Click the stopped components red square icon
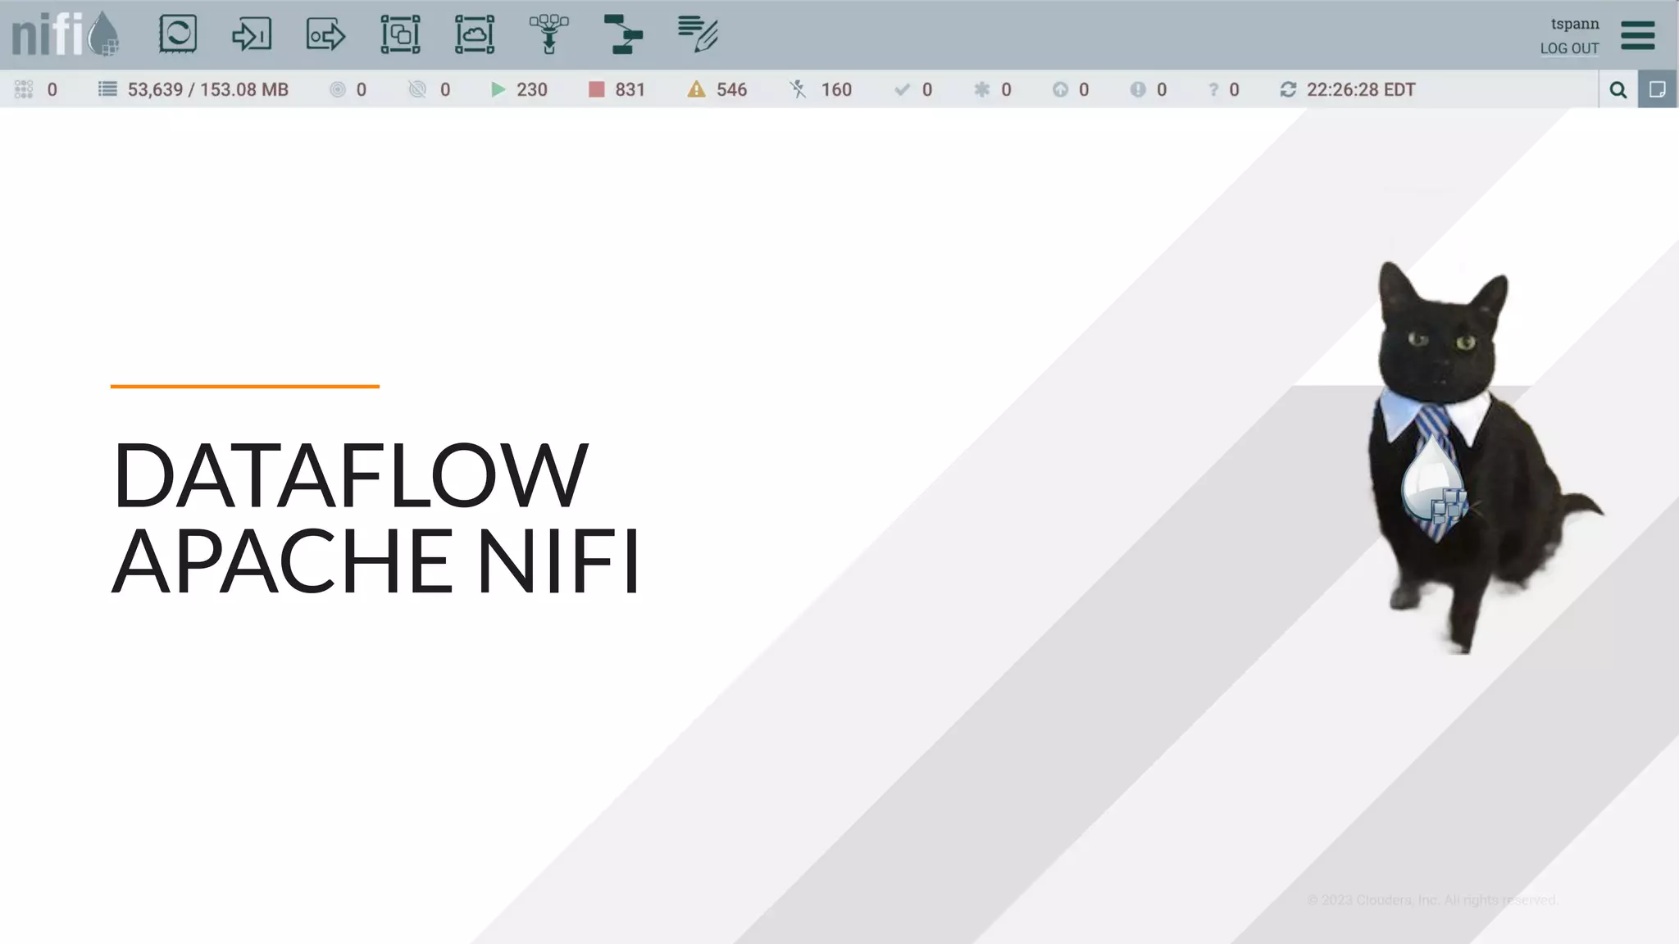1679x944 pixels. pos(597,89)
